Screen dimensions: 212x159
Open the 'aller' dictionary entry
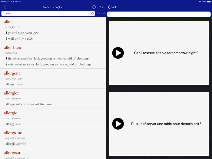click(x=8, y=22)
